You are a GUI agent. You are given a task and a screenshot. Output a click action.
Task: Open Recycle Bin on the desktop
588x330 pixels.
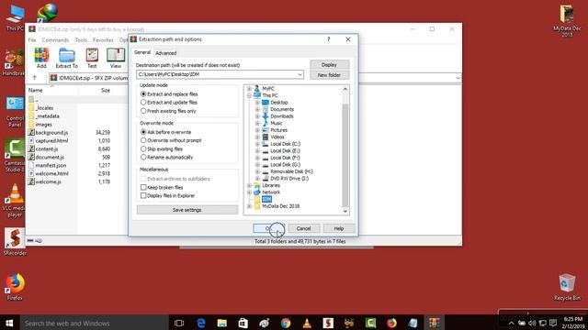coord(567,287)
